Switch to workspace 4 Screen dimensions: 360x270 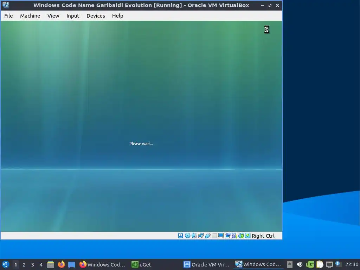tap(41, 265)
